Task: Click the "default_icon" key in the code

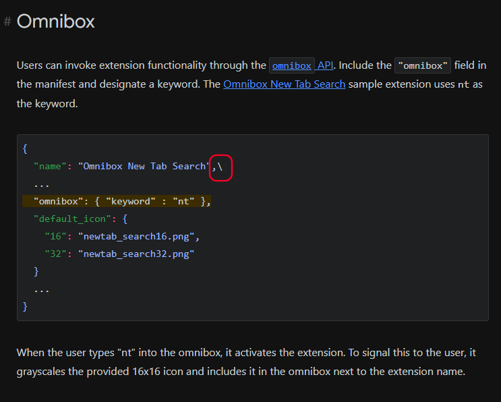Action: 72,219
